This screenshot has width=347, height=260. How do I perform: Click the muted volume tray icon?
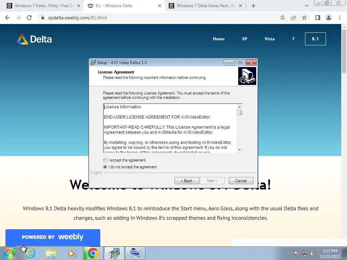pyautogui.click(x=313, y=254)
